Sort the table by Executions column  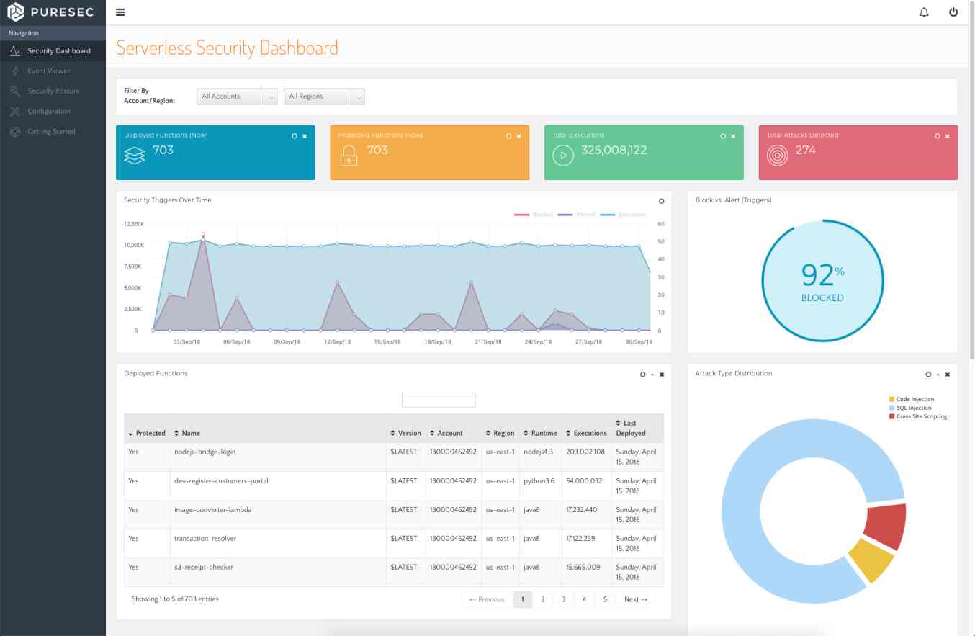coord(585,434)
